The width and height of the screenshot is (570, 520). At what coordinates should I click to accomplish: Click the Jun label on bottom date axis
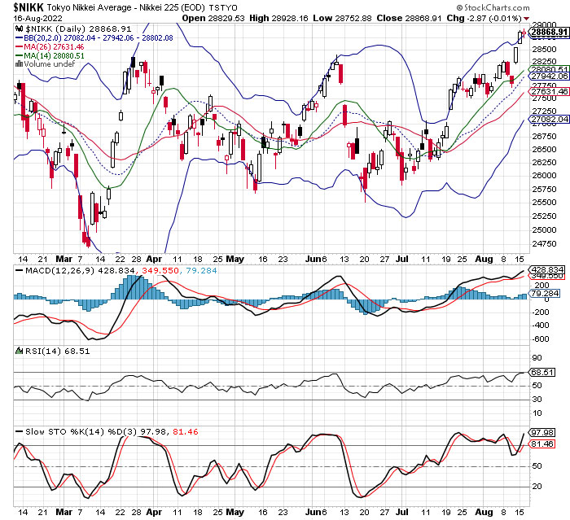[x=313, y=512]
